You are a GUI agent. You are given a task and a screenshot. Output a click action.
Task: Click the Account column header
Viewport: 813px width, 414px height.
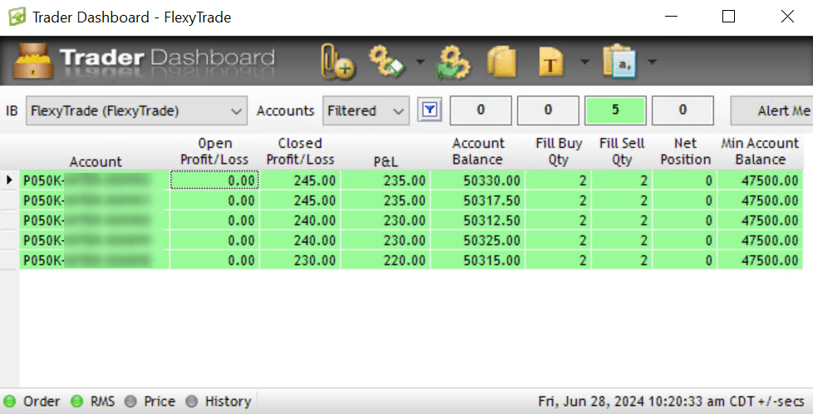point(96,161)
